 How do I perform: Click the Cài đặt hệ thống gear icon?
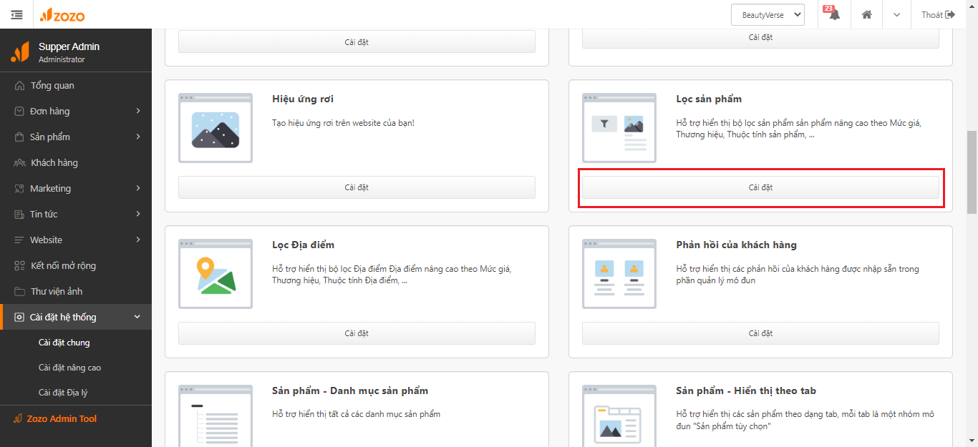point(19,317)
